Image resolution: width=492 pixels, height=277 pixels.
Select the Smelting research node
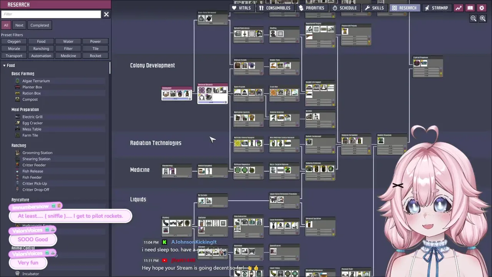[284, 35]
